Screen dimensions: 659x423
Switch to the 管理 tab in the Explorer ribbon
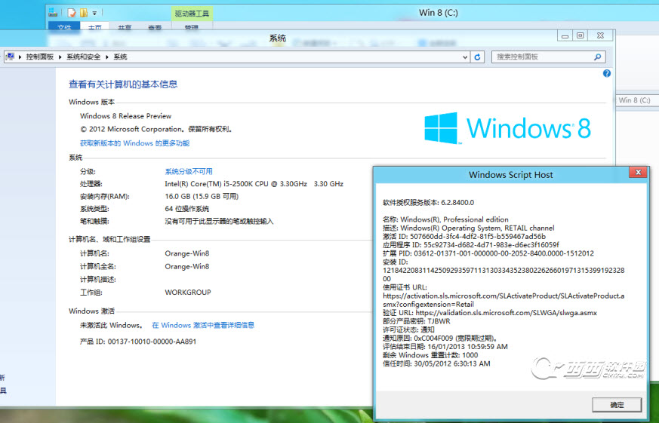[192, 27]
